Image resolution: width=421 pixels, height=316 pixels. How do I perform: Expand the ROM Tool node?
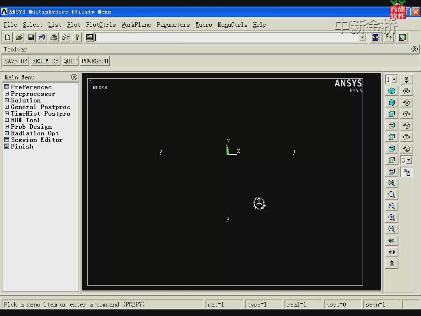[7, 120]
